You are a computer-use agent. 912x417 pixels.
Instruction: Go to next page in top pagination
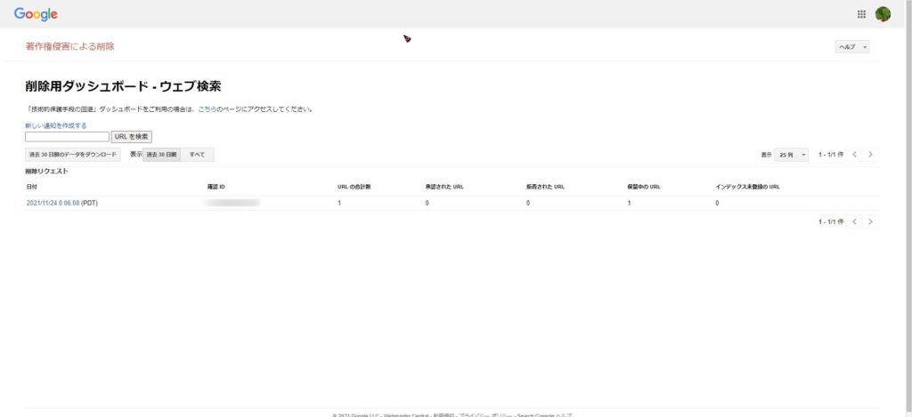tap(871, 155)
